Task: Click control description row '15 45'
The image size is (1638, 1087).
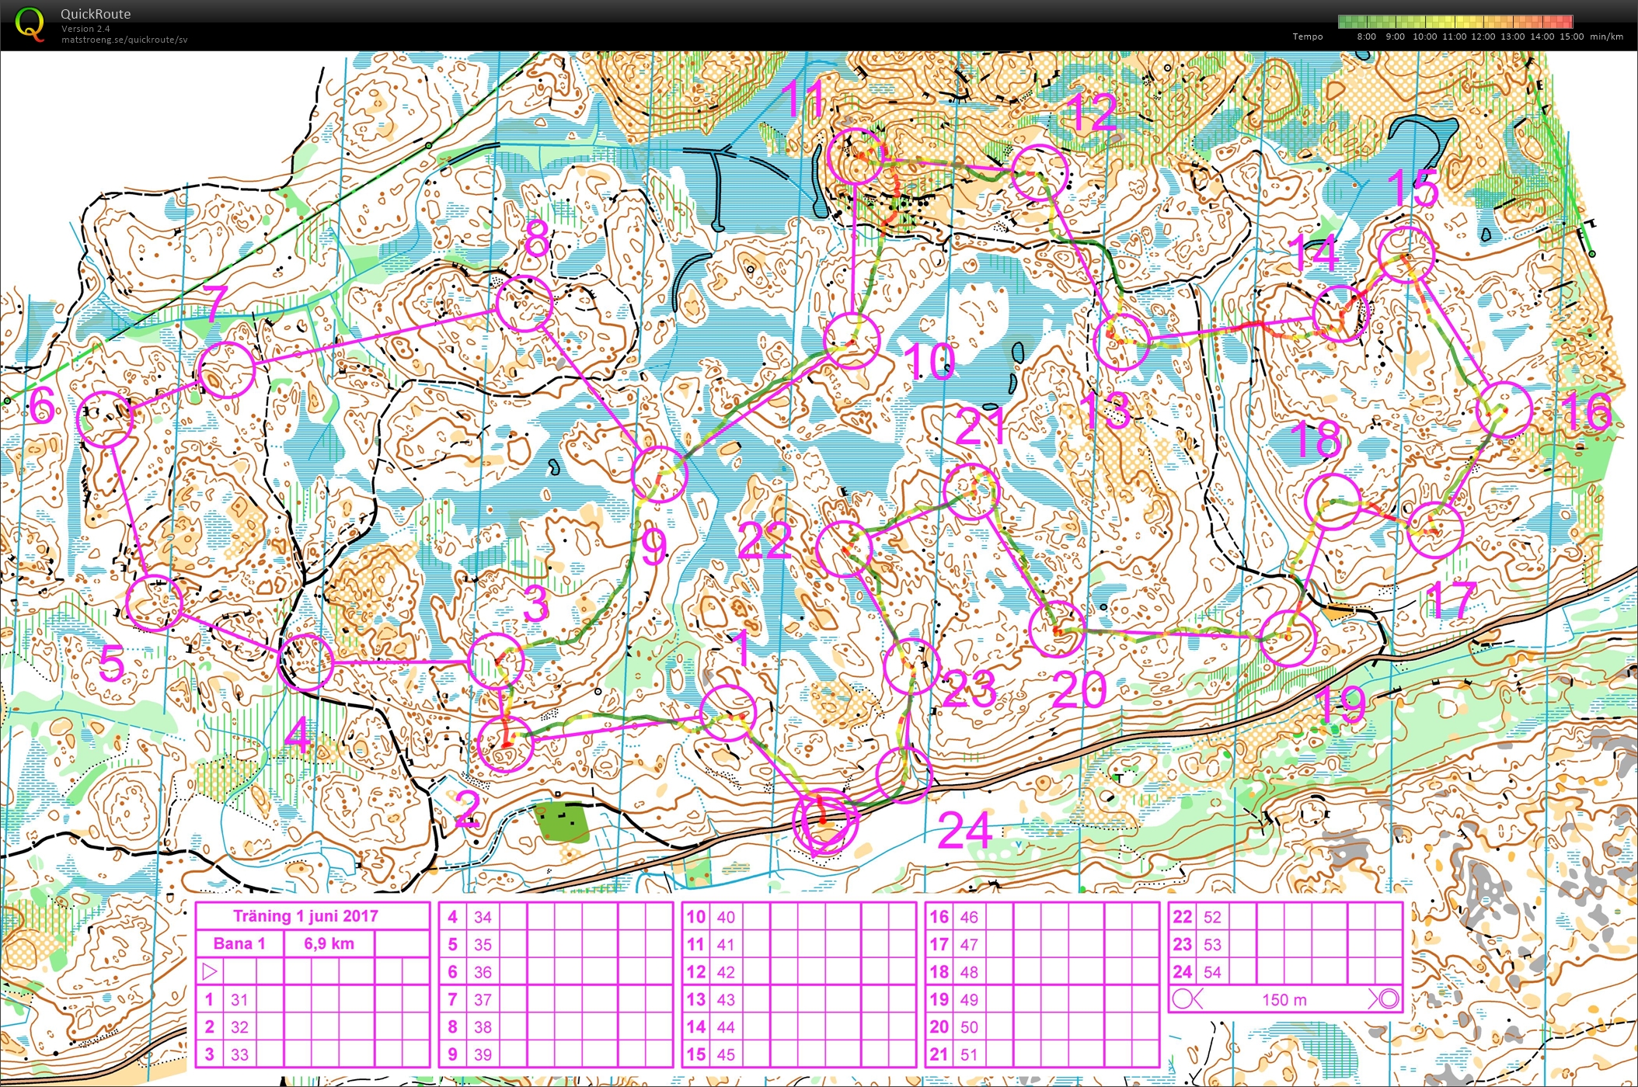Action: (x=799, y=1054)
